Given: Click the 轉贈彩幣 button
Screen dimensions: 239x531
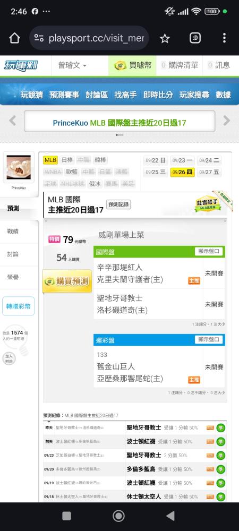Looking at the screenshot, I should [x=18, y=306].
